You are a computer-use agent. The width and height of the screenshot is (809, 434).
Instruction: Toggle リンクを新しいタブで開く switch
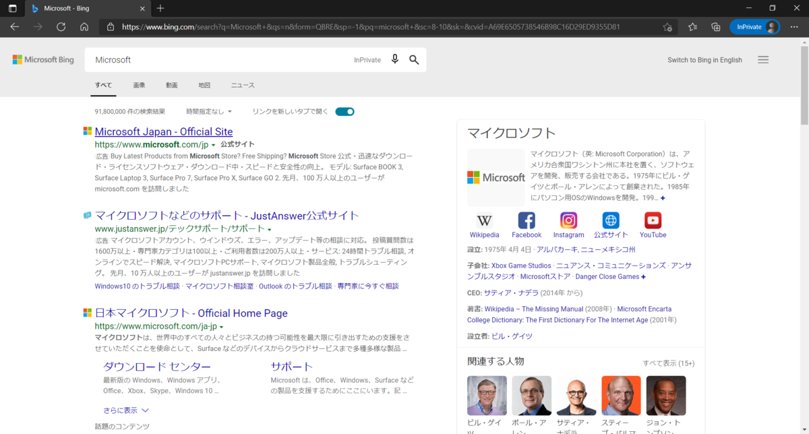(x=344, y=111)
